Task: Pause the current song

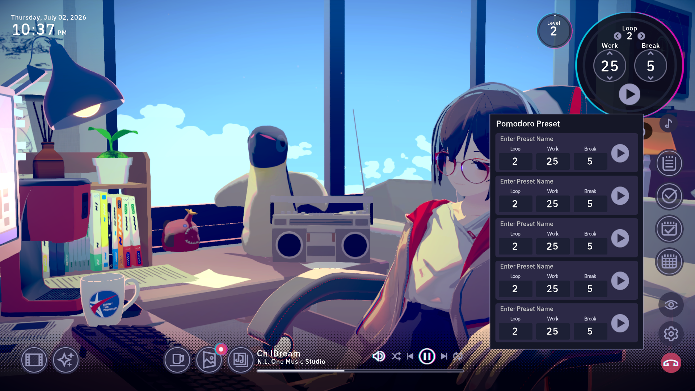Action: (427, 356)
